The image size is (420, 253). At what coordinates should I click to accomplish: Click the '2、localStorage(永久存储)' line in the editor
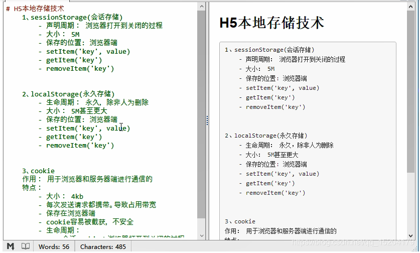pos(68,94)
